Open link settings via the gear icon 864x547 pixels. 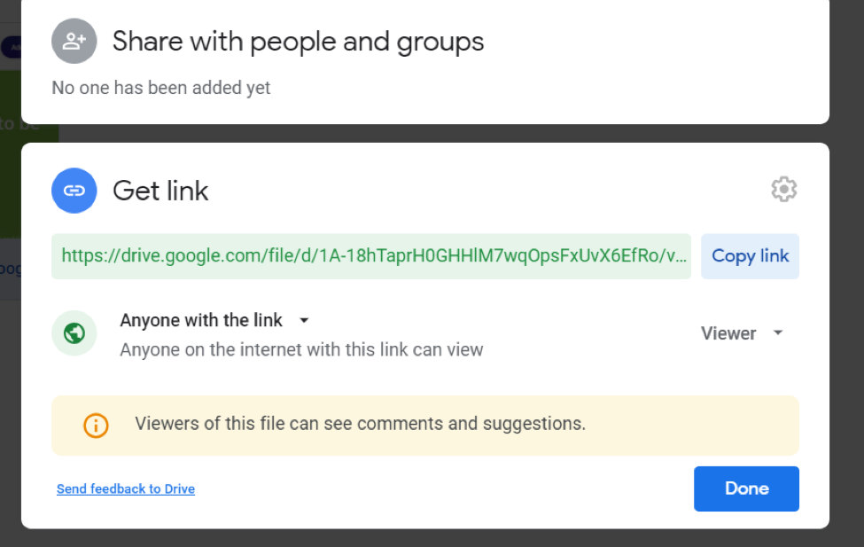[x=783, y=189]
